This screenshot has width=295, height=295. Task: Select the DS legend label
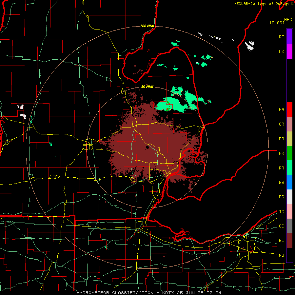point(282,197)
